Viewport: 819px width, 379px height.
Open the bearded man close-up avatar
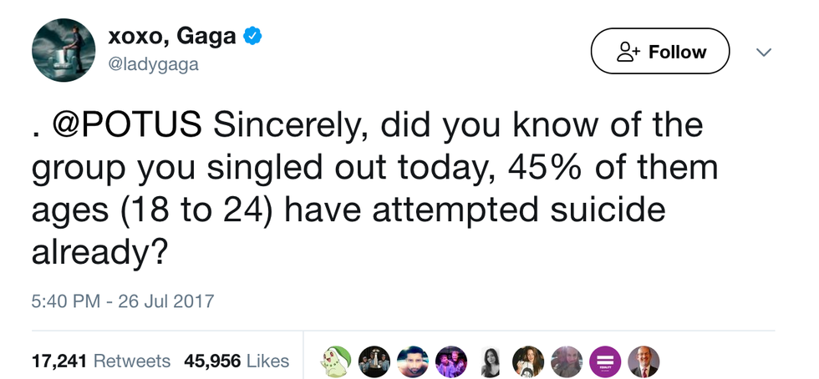(x=413, y=361)
